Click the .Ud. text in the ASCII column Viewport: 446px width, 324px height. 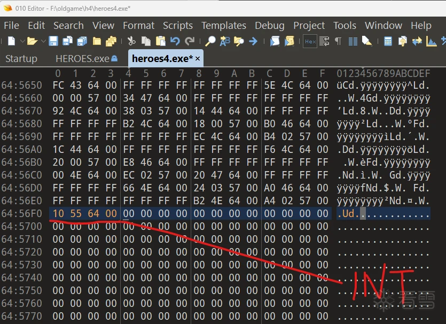[348, 213]
